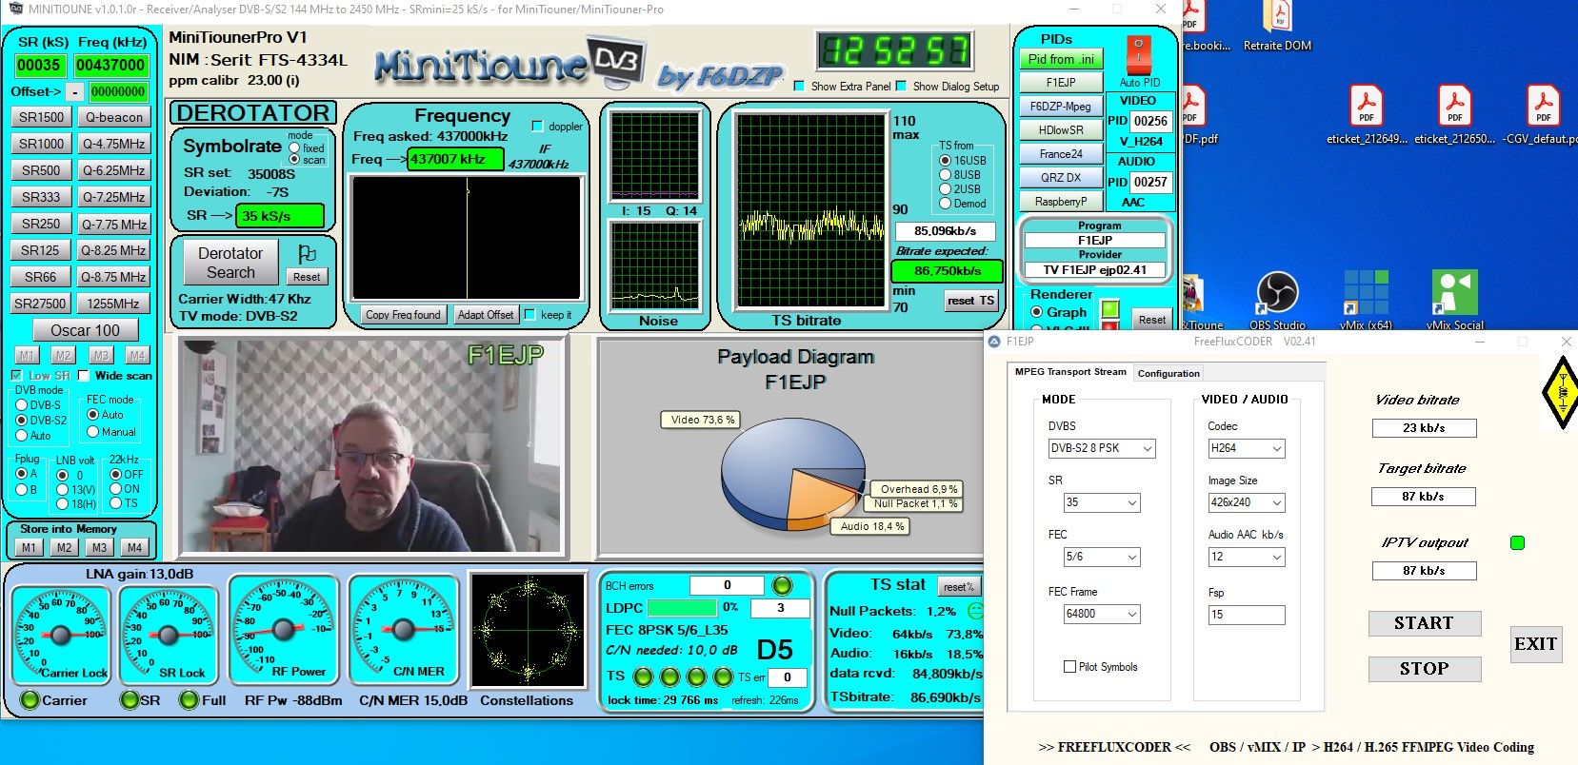Check Pilot Symbols in FreeFluxCoder
The width and height of the screenshot is (1578, 765).
click(1069, 667)
